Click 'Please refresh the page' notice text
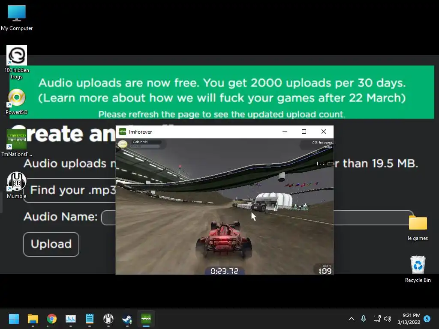The image size is (439, 329). pos(222,114)
